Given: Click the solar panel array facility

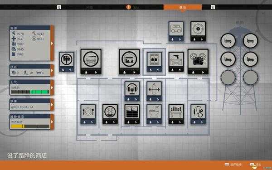Looking at the screenshot, I should [x=132, y=114].
